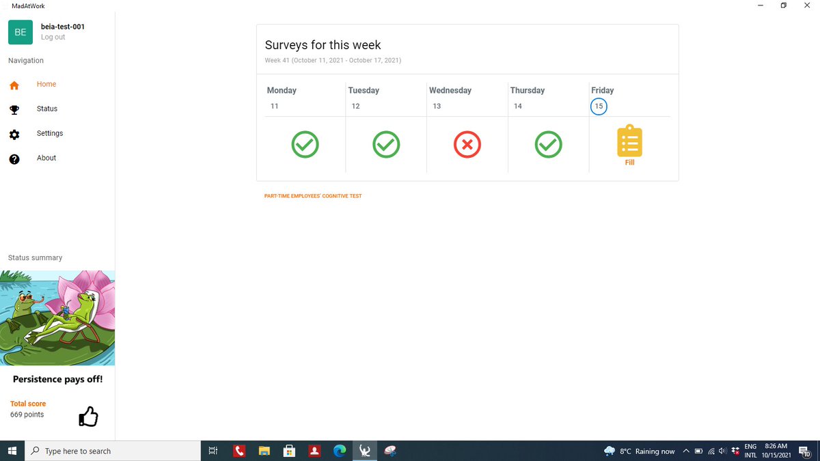Show hidden system tray icons
The height and width of the screenshot is (461, 820).
[x=686, y=451]
